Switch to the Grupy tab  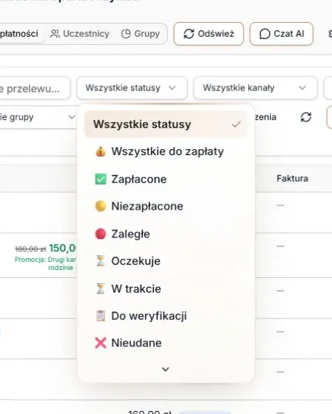click(141, 34)
